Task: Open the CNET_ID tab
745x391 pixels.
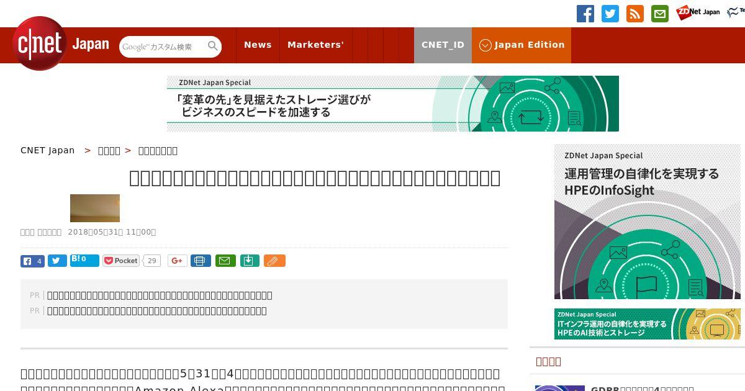Action: pyautogui.click(x=443, y=45)
